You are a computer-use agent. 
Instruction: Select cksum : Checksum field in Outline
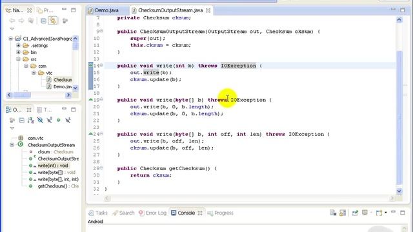(x=55, y=152)
